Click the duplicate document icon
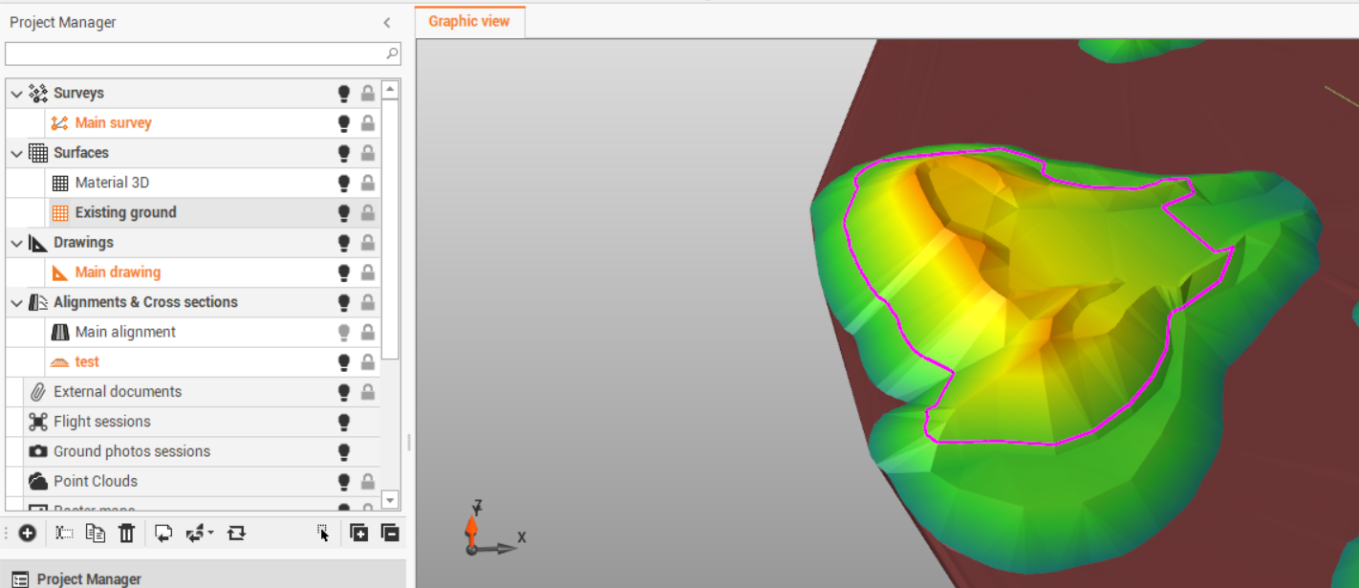The width and height of the screenshot is (1359, 588). (163, 533)
